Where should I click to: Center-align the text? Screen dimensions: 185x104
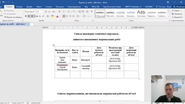67,16
